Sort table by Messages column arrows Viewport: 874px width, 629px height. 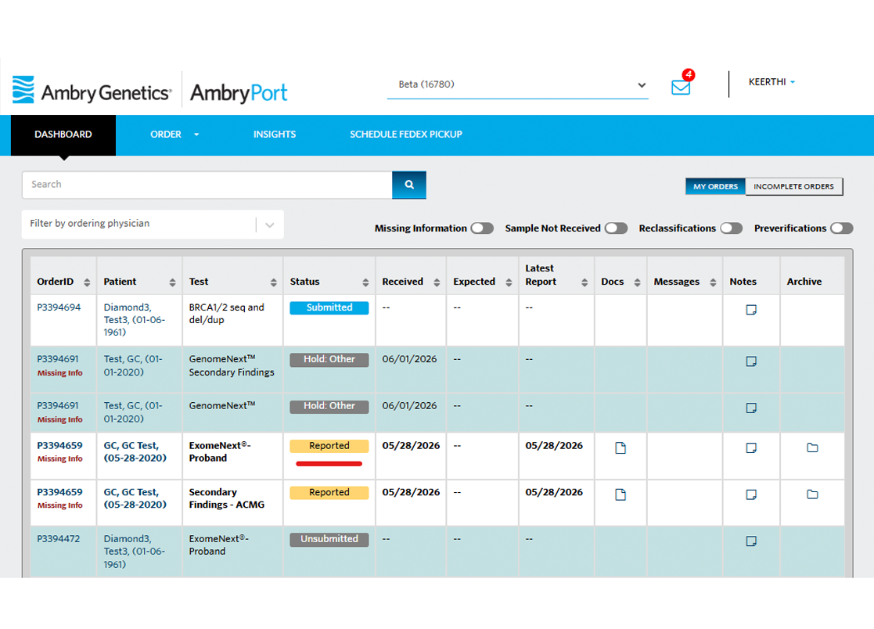point(713,282)
